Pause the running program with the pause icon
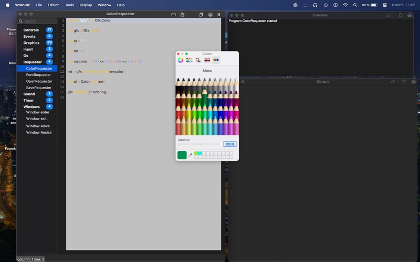420x262 pixels. pos(219,15)
